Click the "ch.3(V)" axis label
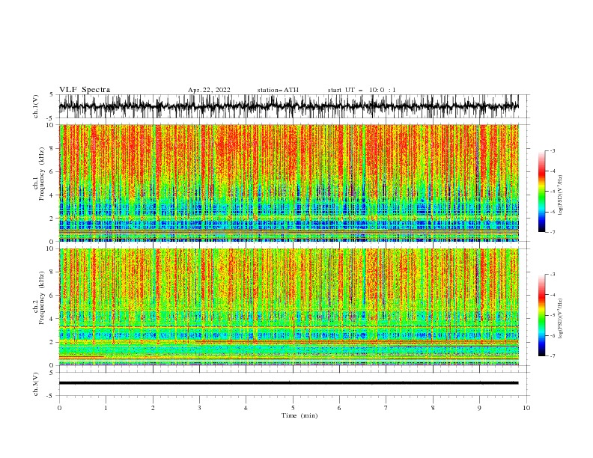Screen dimensions: 593x458 coord(36,384)
